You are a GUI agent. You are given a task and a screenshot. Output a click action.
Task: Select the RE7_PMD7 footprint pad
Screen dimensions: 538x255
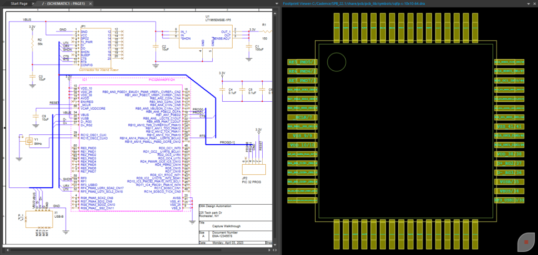303,81
